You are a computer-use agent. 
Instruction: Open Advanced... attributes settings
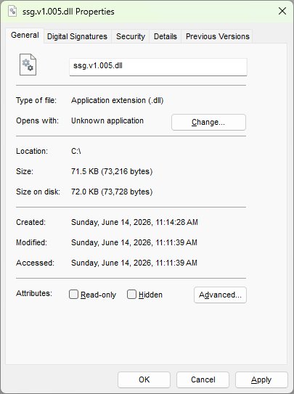[x=220, y=295]
